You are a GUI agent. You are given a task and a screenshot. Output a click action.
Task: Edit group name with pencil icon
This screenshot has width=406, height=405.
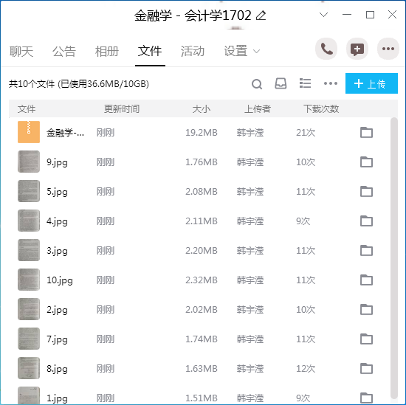pos(261,15)
